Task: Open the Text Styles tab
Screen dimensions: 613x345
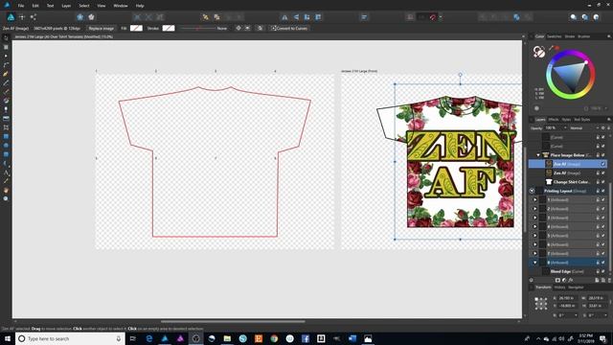Action: coord(582,119)
